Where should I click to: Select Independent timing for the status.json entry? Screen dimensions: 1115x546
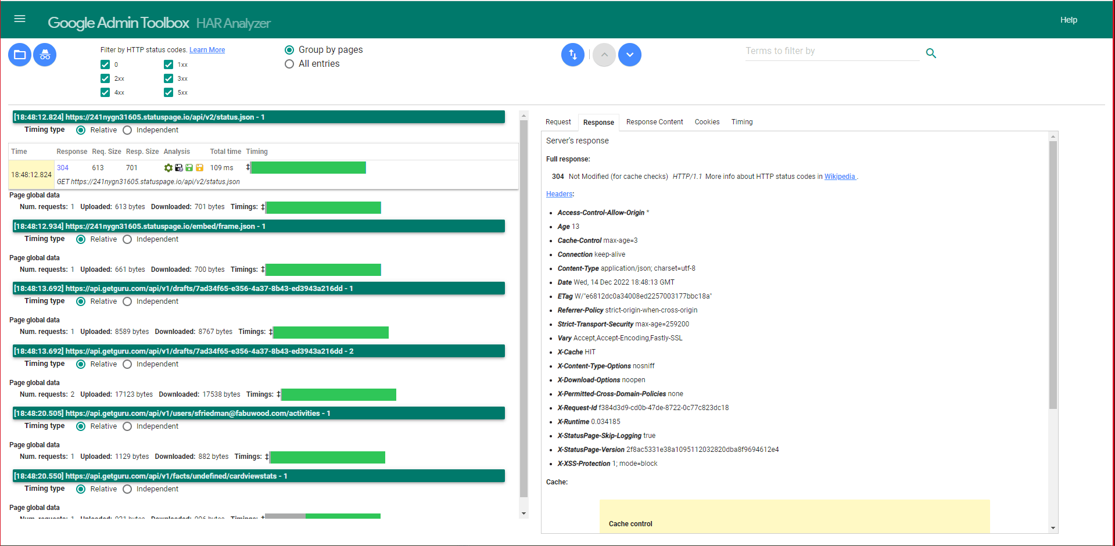pyautogui.click(x=127, y=130)
